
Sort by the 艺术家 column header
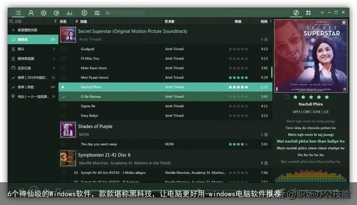[169, 21]
